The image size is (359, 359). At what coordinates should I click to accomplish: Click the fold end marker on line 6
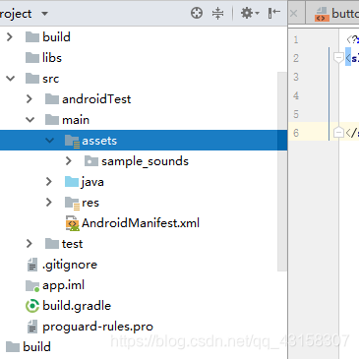point(338,133)
